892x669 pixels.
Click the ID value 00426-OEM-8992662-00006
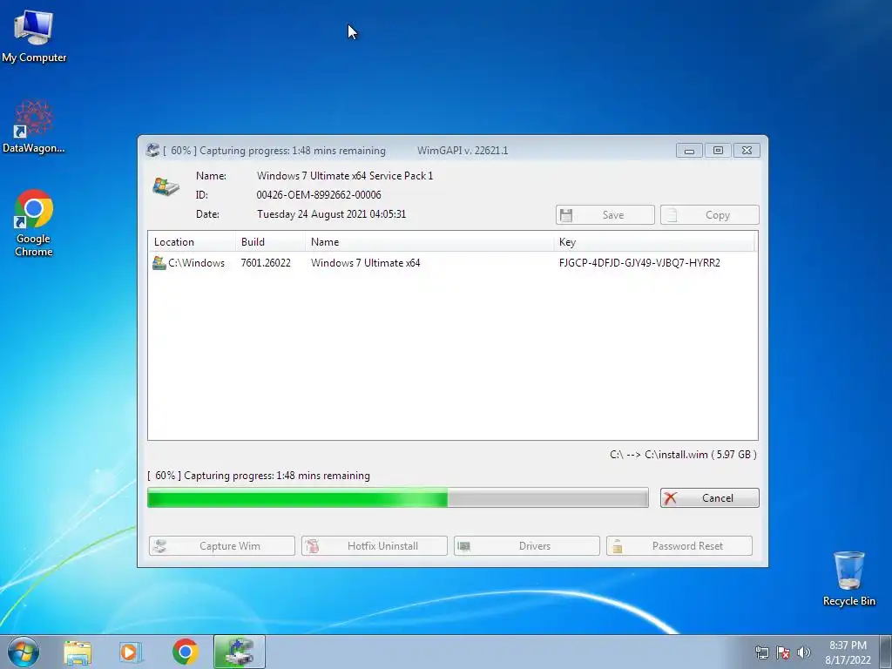(x=319, y=194)
